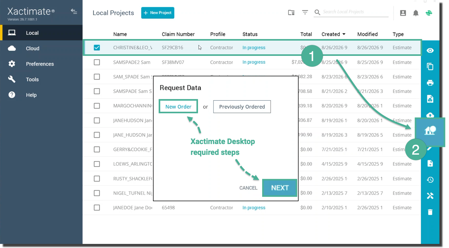Check the MARGOCHANNING project checkbox

tap(97, 106)
